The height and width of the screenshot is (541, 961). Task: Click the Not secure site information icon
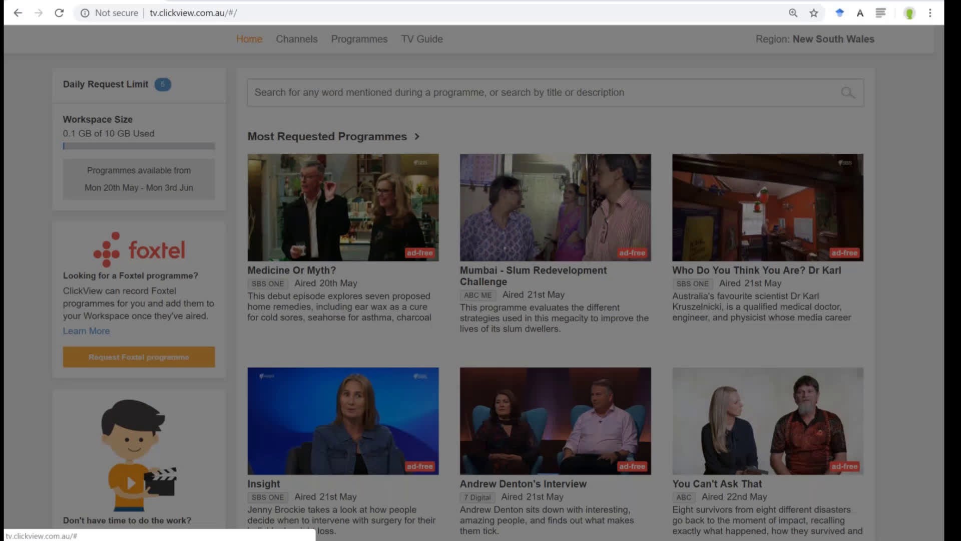tap(85, 13)
